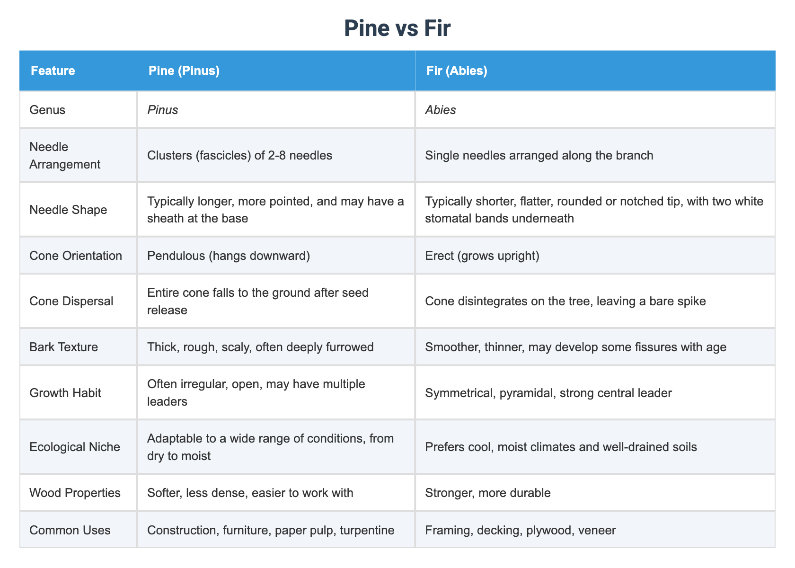The width and height of the screenshot is (795, 568).
Task: Click the "Growth Habit" row label
Action: [x=65, y=393]
